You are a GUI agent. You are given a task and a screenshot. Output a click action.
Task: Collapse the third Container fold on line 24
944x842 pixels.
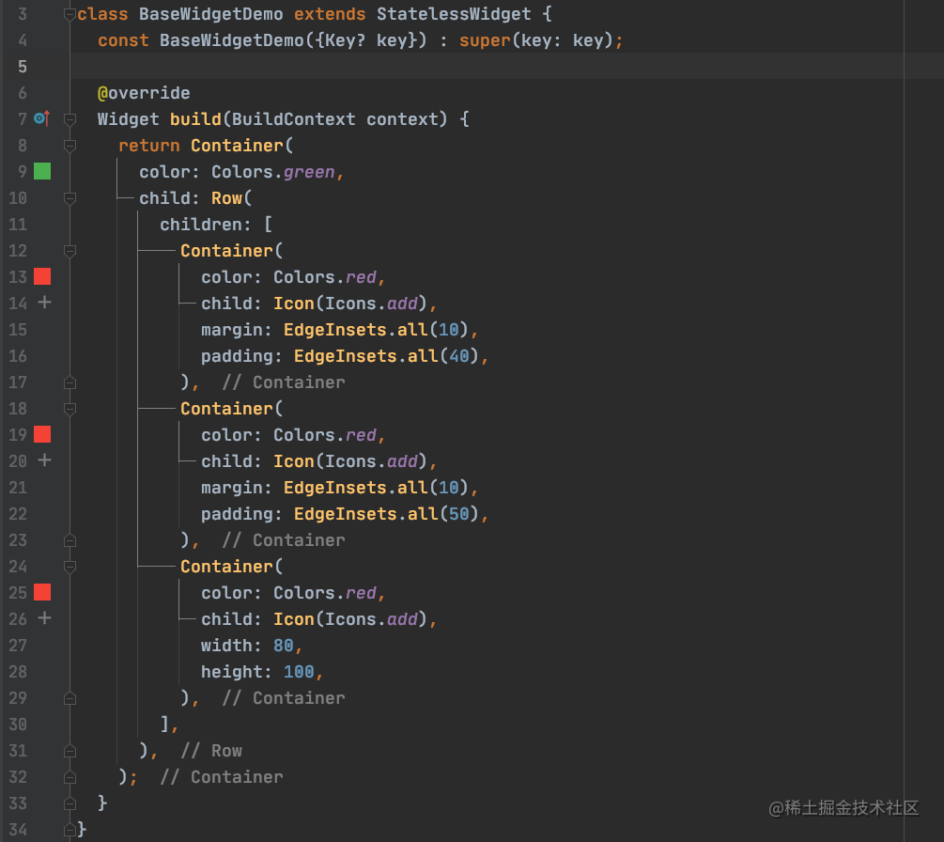tap(70, 567)
